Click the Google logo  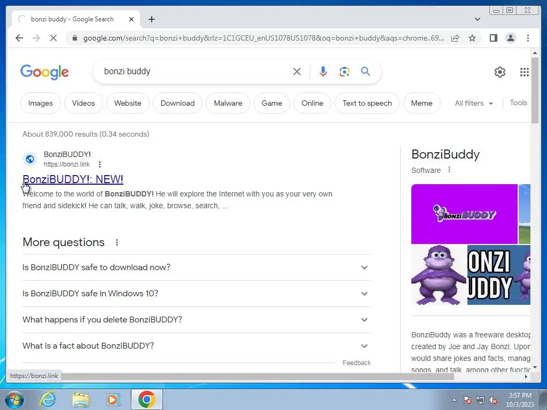tap(45, 72)
